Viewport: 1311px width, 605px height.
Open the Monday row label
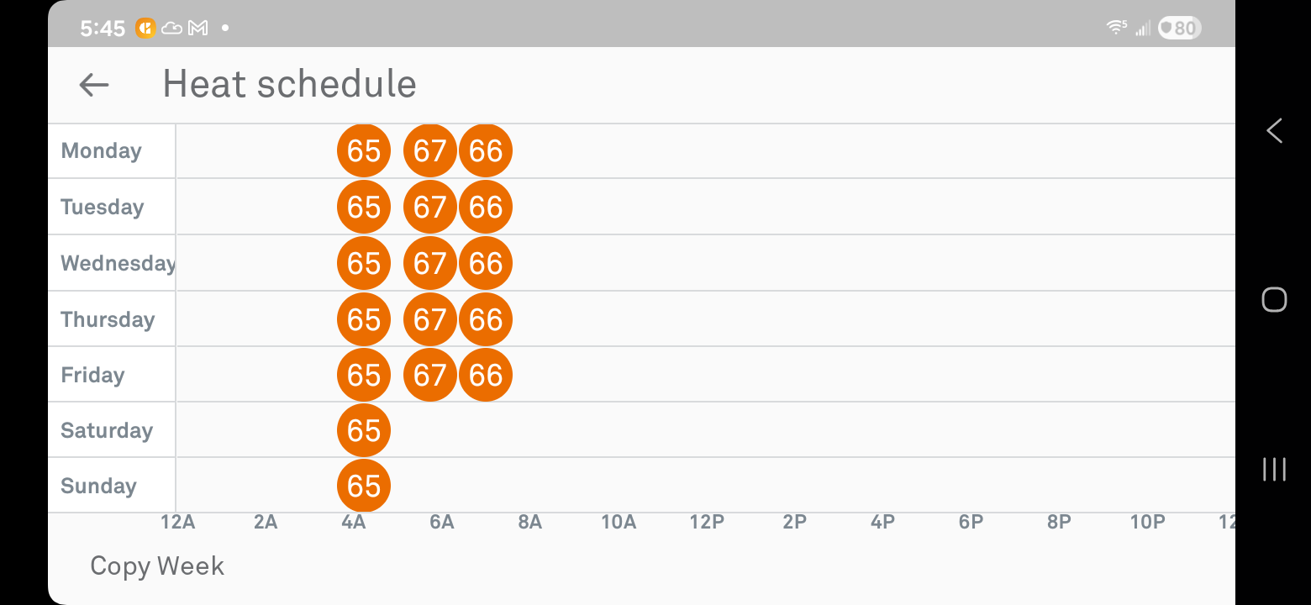102,151
